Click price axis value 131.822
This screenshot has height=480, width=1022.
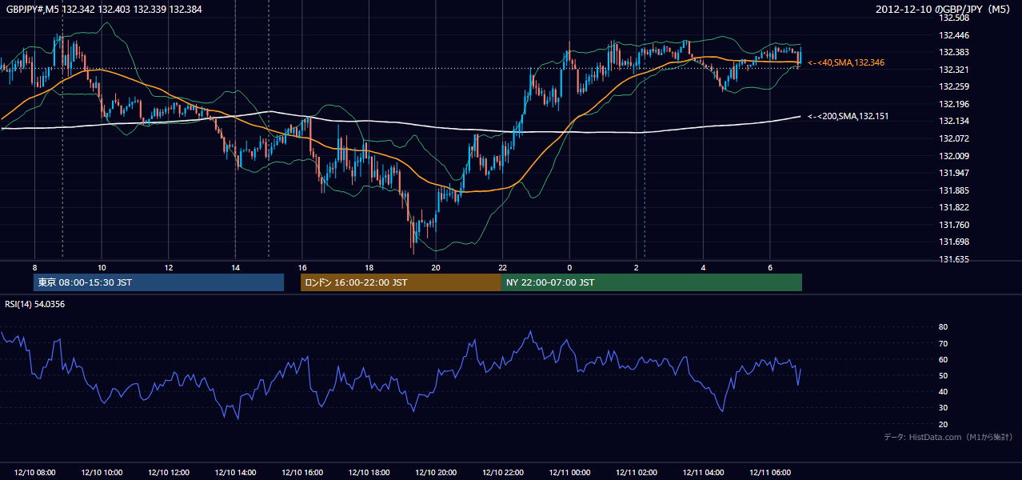click(953, 207)
